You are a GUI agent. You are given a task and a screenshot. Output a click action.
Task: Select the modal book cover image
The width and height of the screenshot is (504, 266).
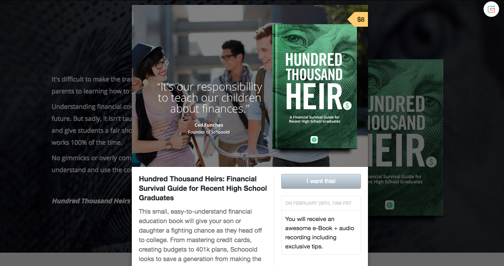[314, 86]
